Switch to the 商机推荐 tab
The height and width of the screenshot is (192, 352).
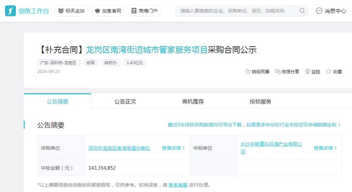(x=193, y=102)
